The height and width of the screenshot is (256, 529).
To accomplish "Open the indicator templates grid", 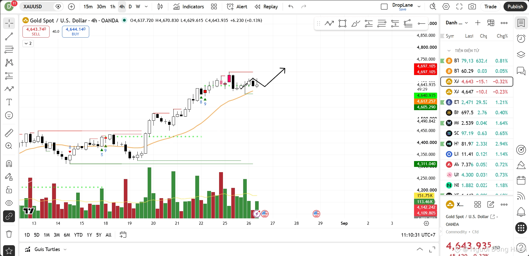I will (214, 7).
